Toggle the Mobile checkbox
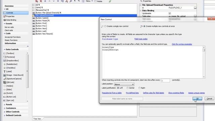This screenshot has height=121, width=215. 95,1
